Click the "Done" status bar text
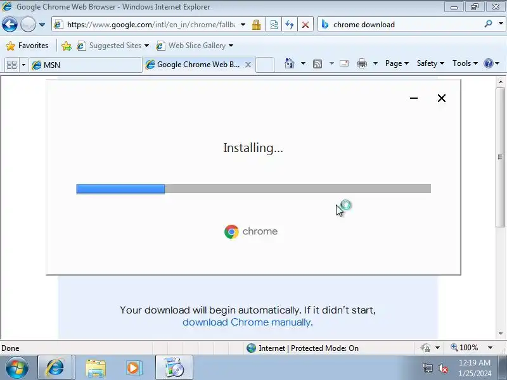The image size is (507, 380). [10, 348]
